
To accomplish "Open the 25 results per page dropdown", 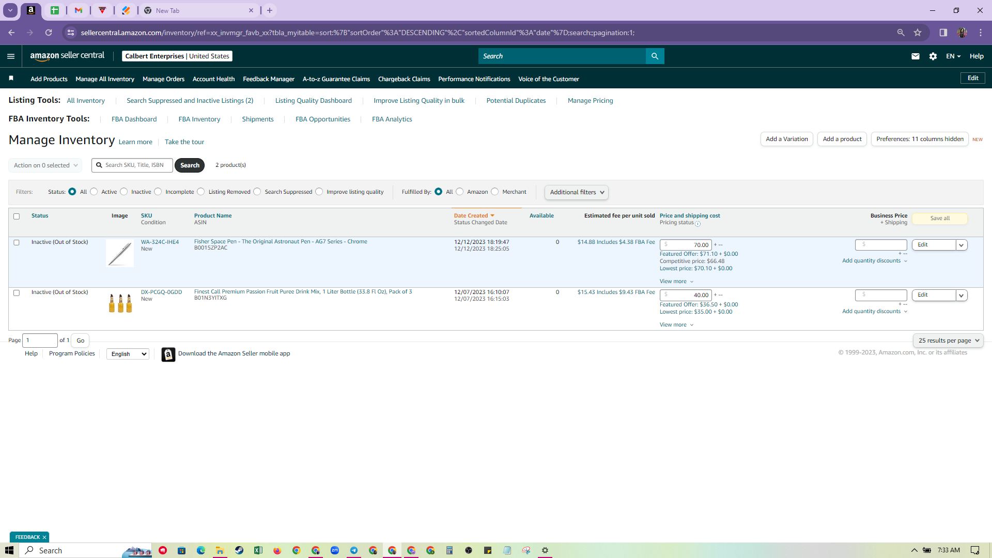I will point(948,340).
